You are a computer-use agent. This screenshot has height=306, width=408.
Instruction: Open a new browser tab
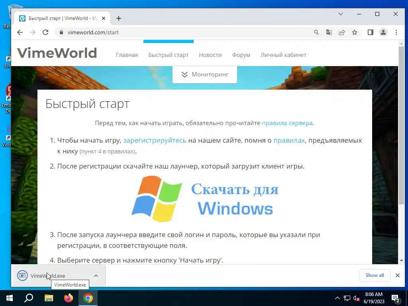coord(119,18)
